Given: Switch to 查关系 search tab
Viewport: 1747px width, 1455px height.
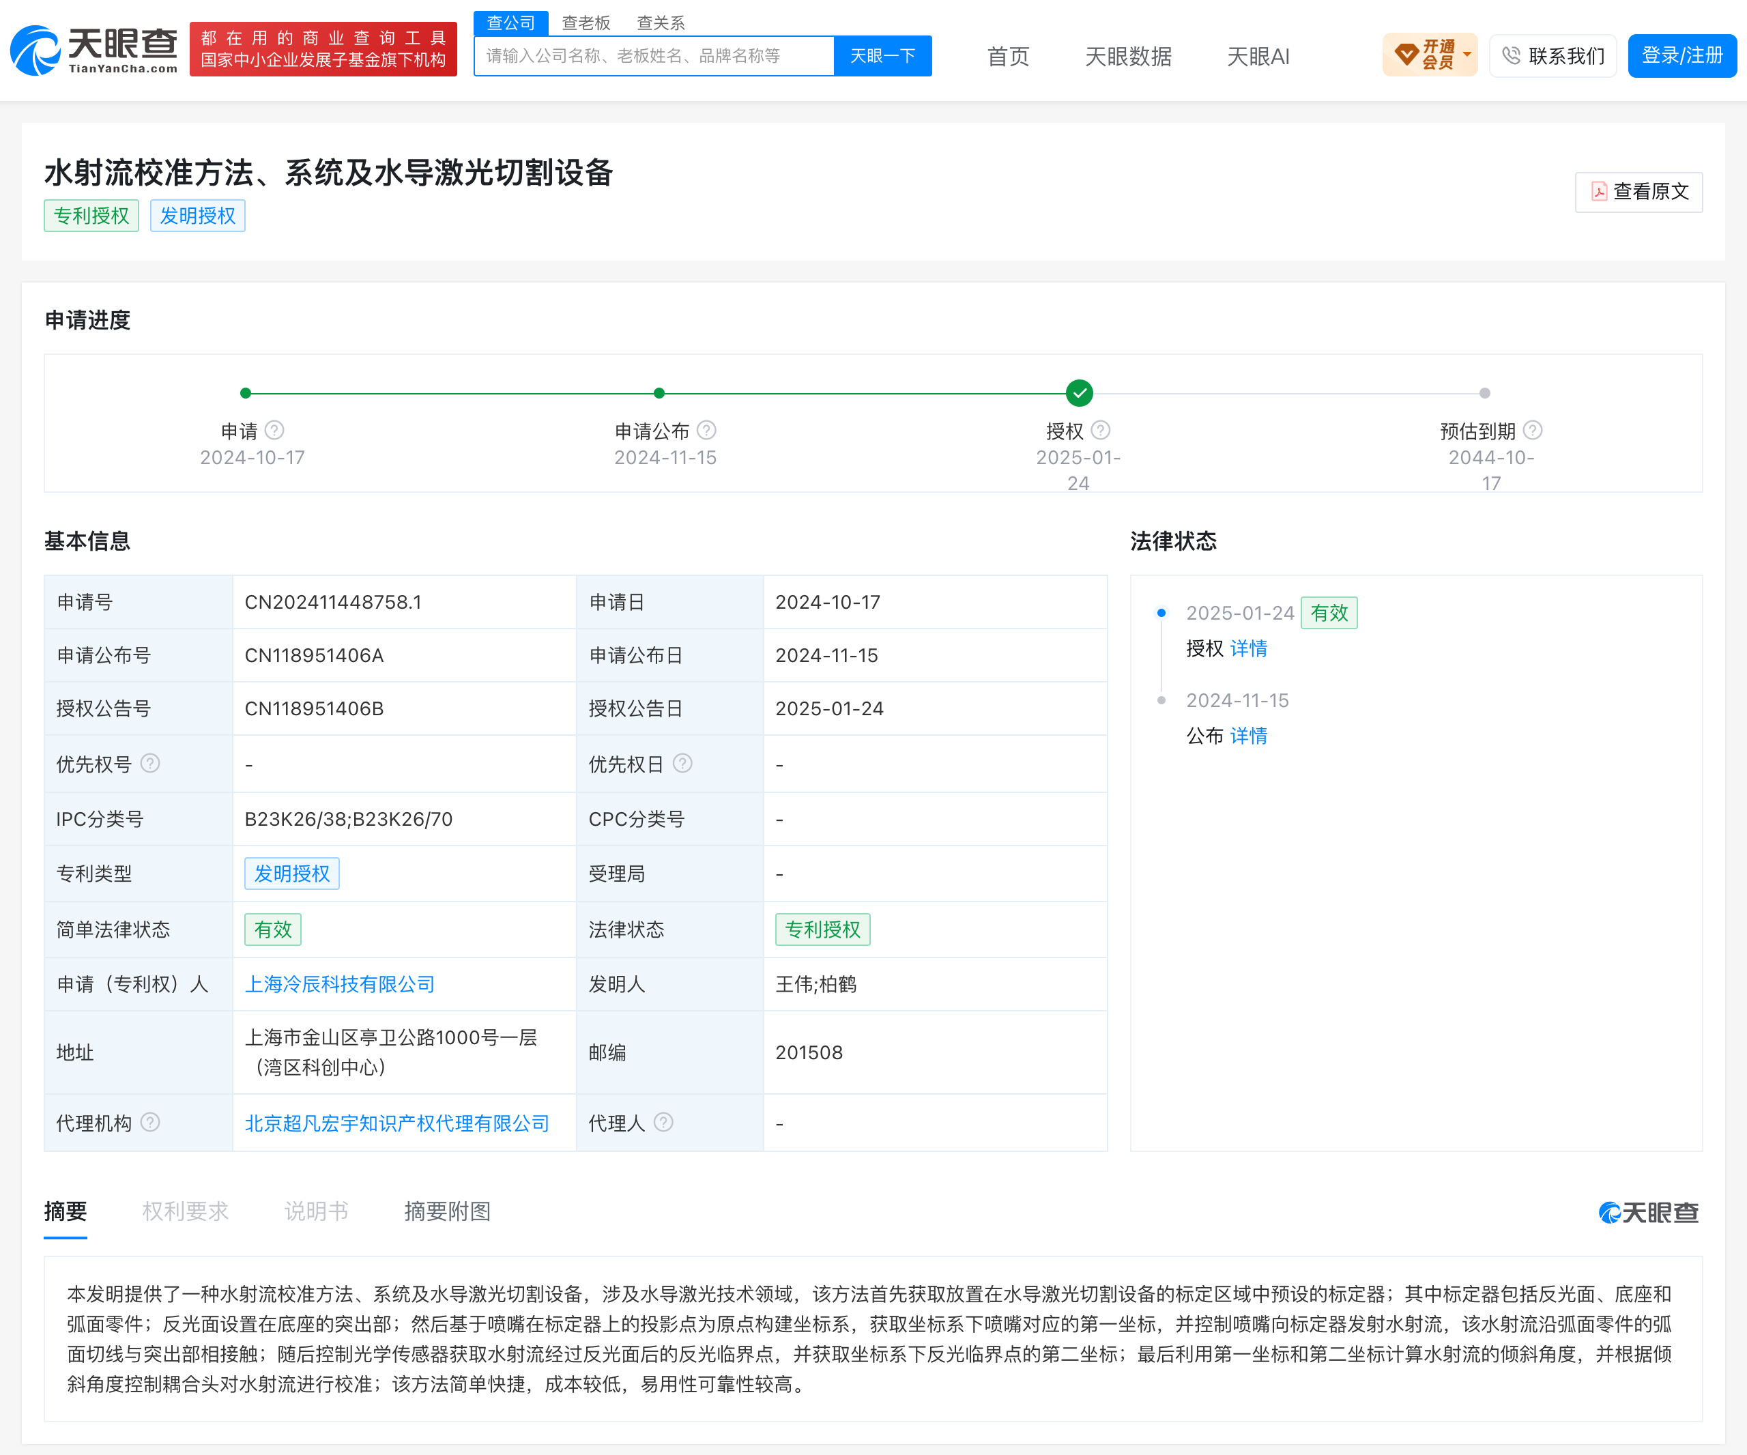Looking at the screenshot, I should coord(661,23).
